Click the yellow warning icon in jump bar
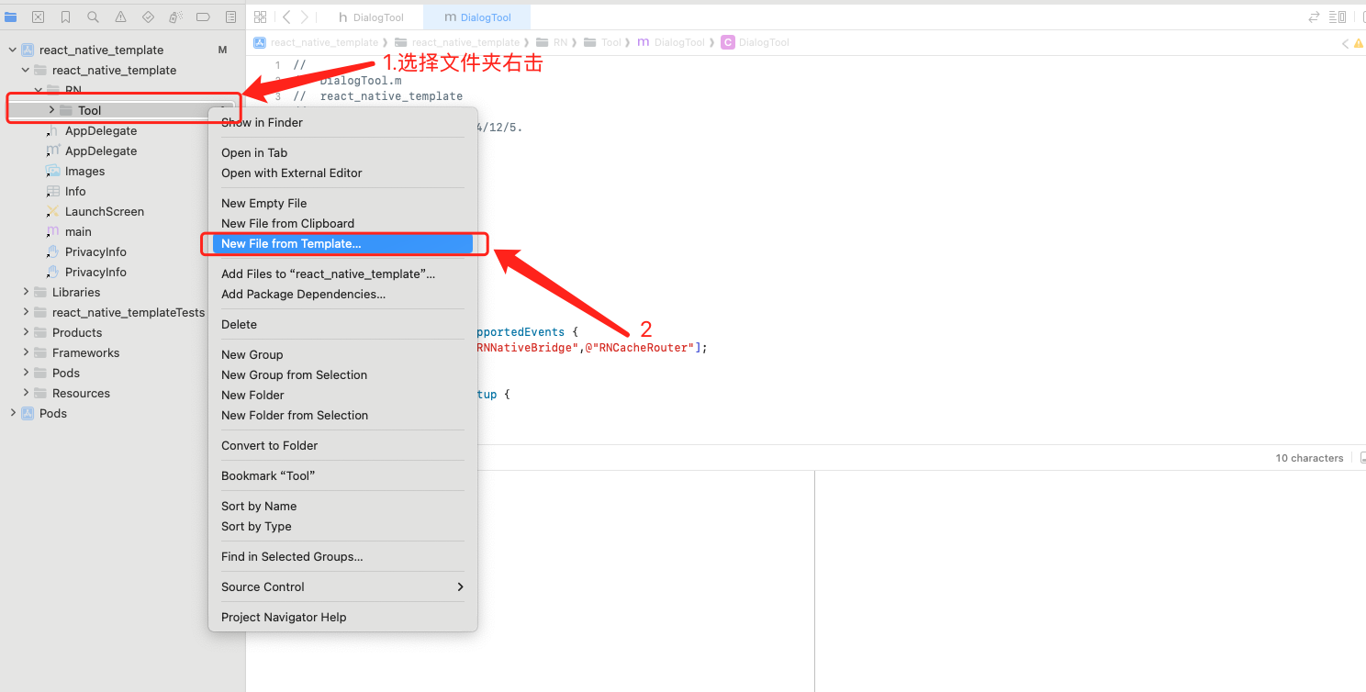 (1358, 43)
